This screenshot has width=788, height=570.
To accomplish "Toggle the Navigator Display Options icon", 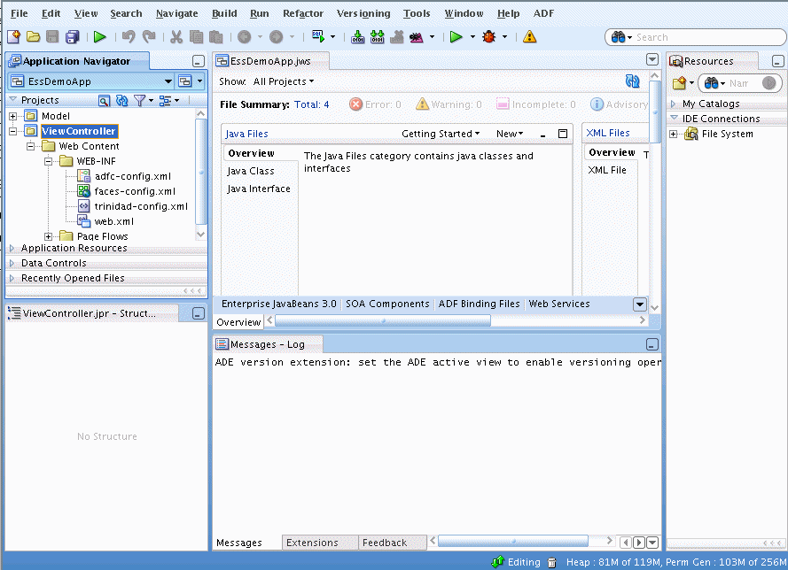I will [x=164, y=100].
